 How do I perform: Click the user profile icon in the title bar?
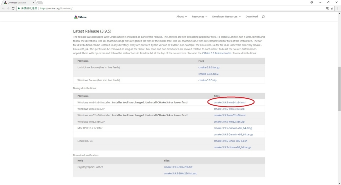point(312,2)
